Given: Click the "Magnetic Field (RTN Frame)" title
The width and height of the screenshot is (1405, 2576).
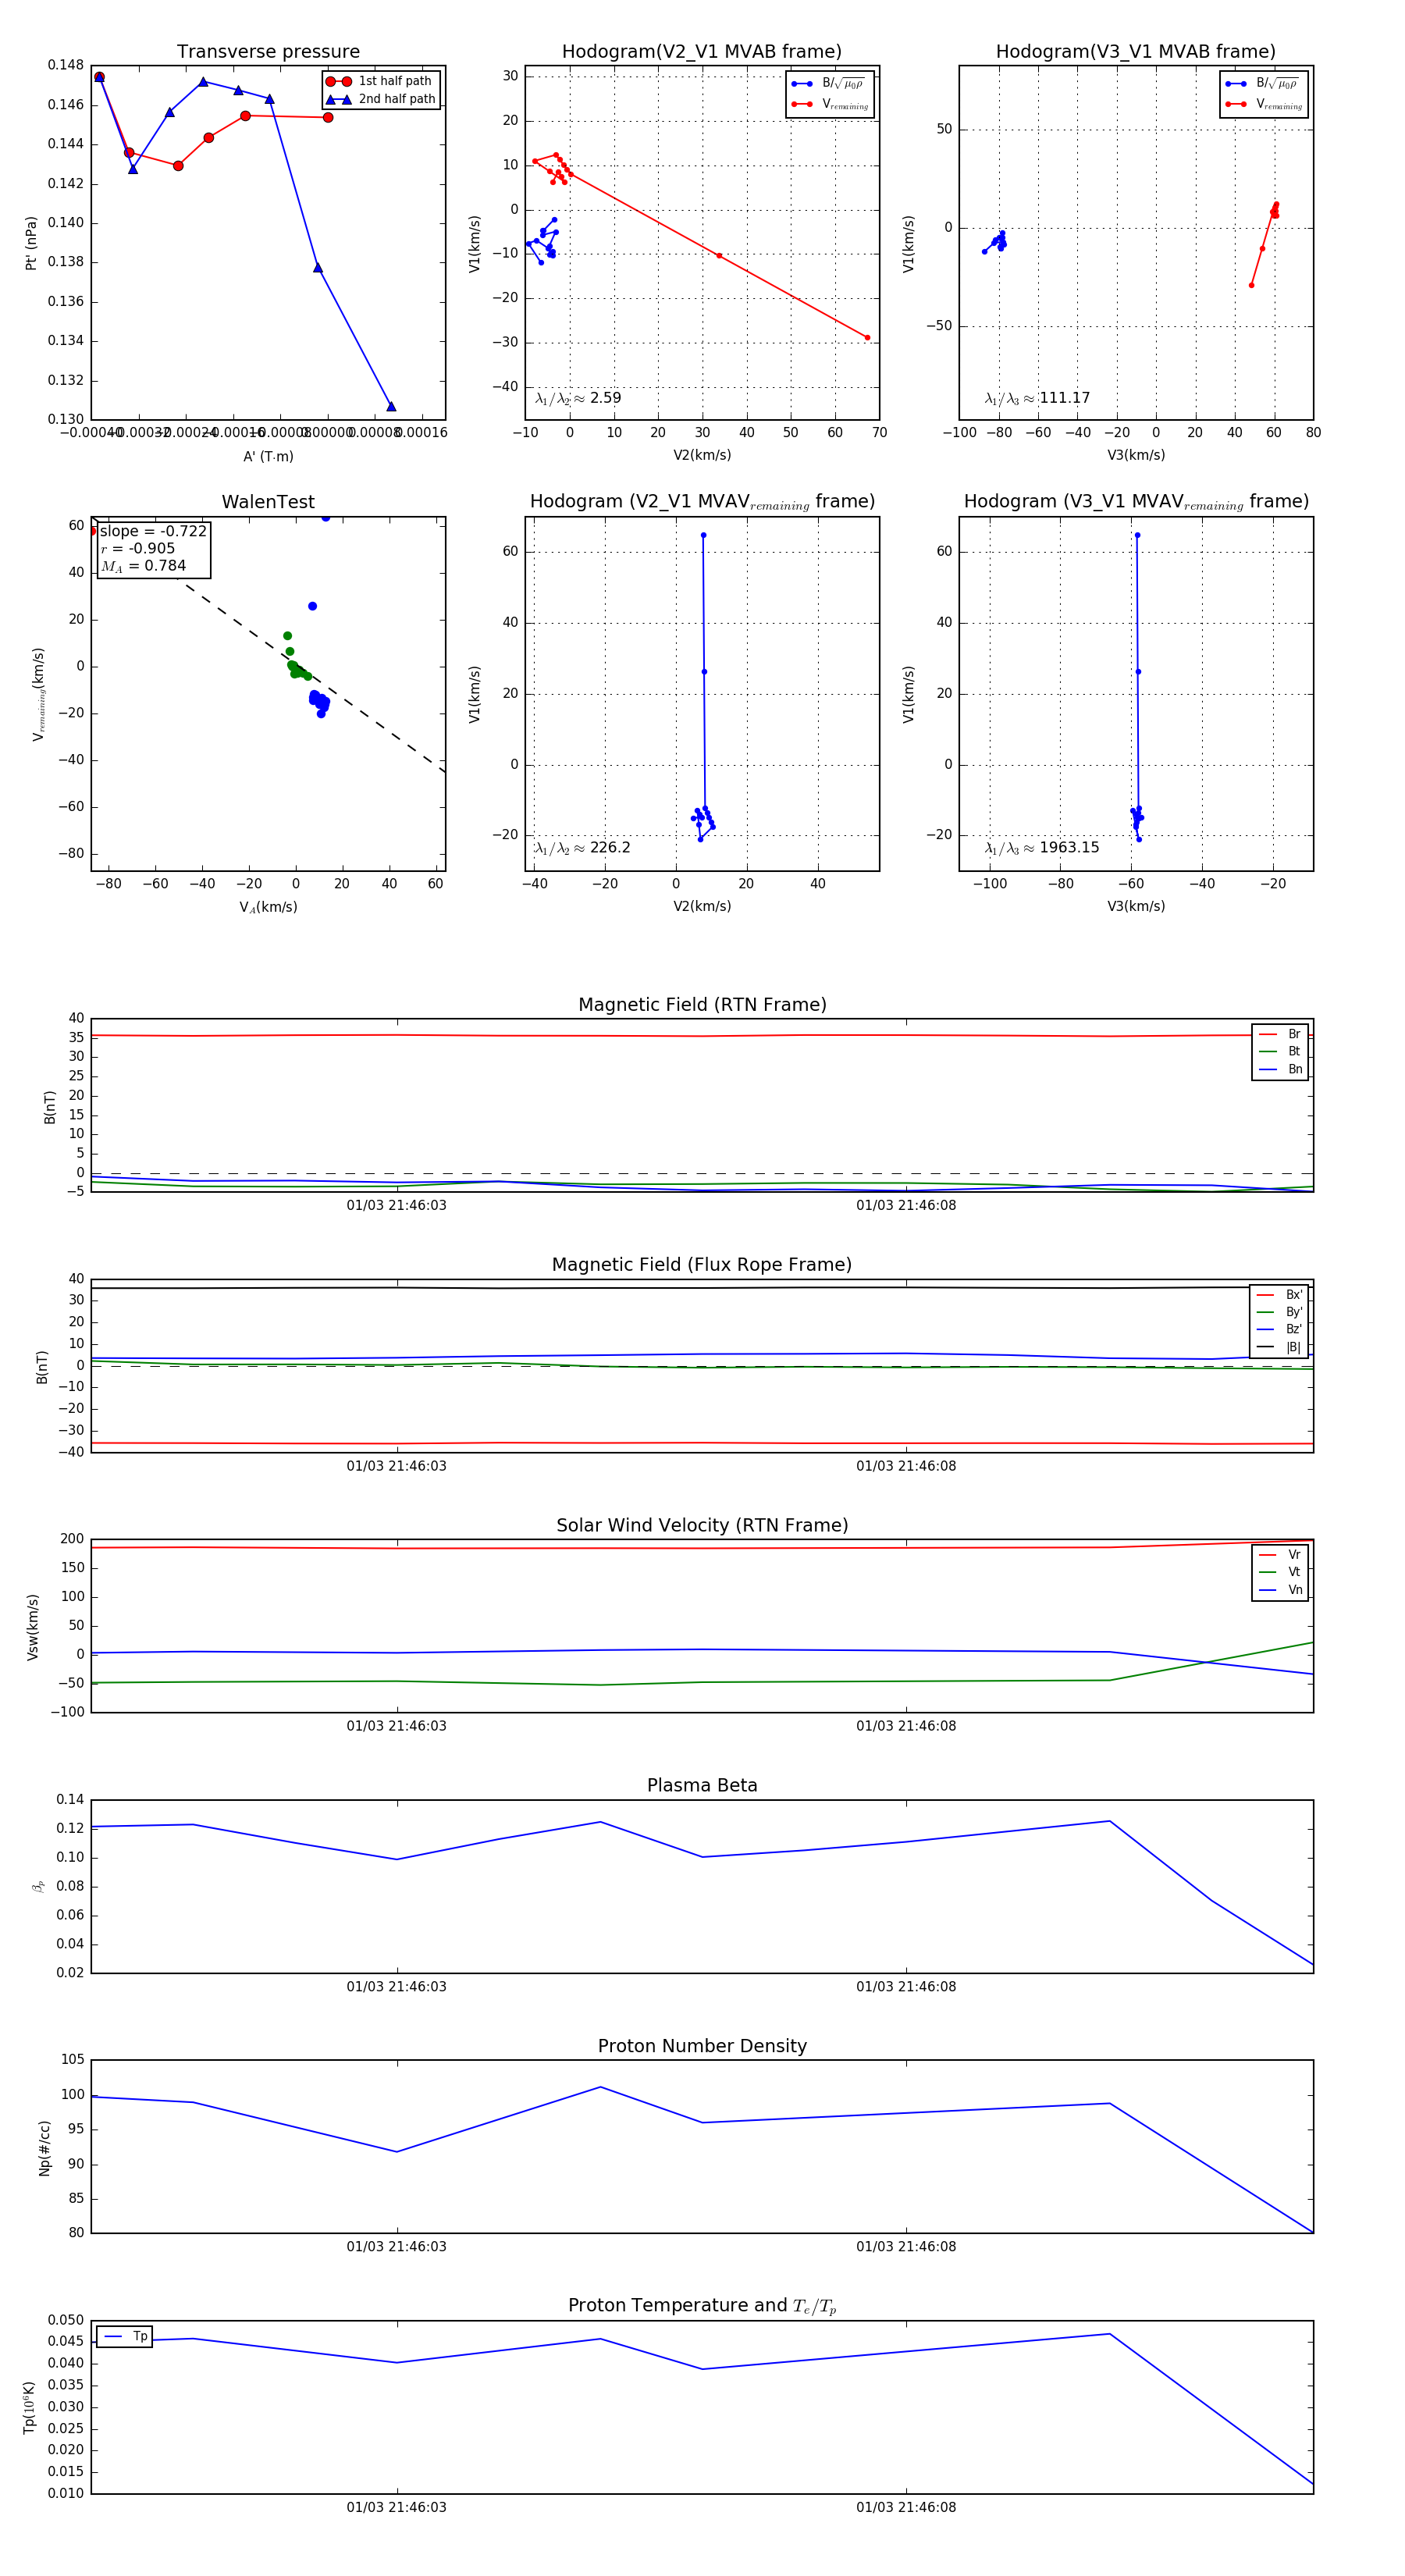Looking at the screenshot, I should pos(702,1005).
